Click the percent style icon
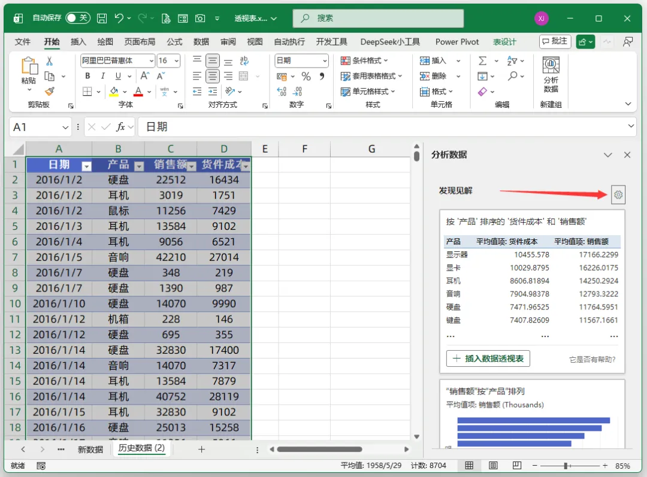 click(x=306, y=76)
